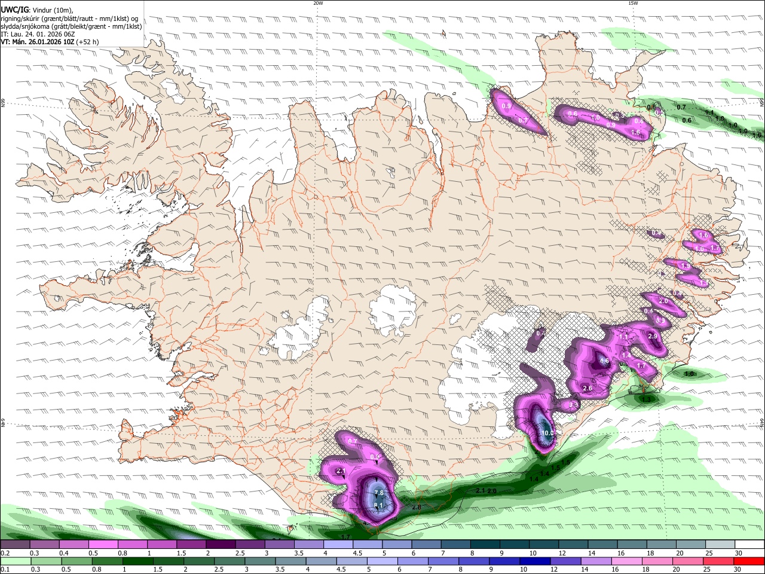Click the 7.6 precipitation value on the map
The height and width of the screenshot is (574, 765).
click(x=379, y=493)
